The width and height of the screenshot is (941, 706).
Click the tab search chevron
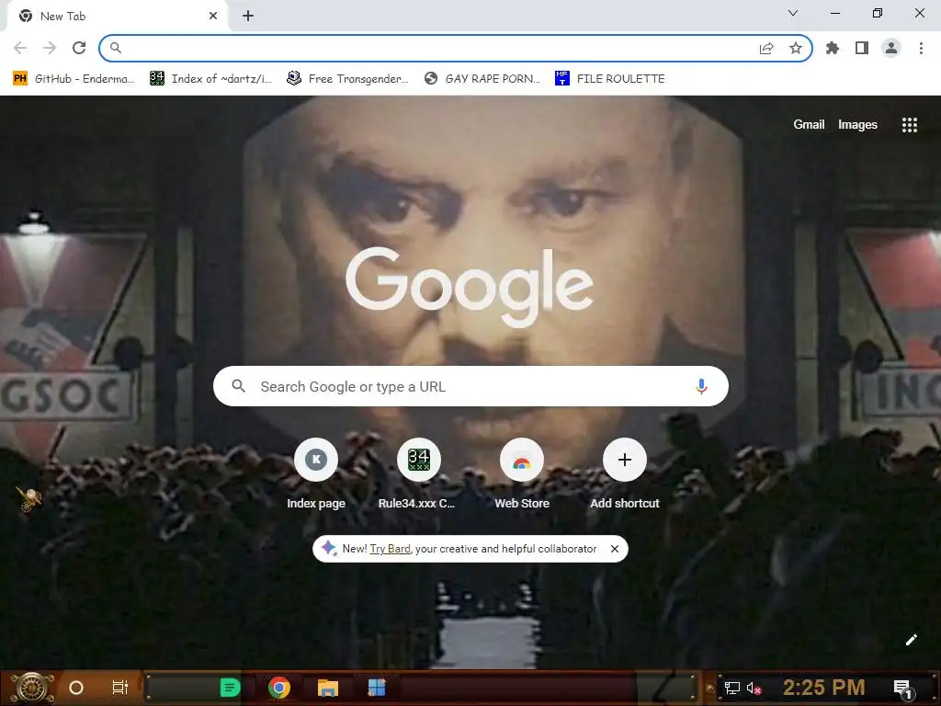(793, 13)
